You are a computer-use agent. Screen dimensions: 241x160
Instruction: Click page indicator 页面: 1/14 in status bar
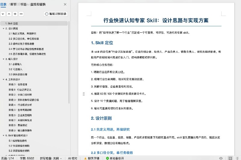pyautogui.click(x=8, y=158)
